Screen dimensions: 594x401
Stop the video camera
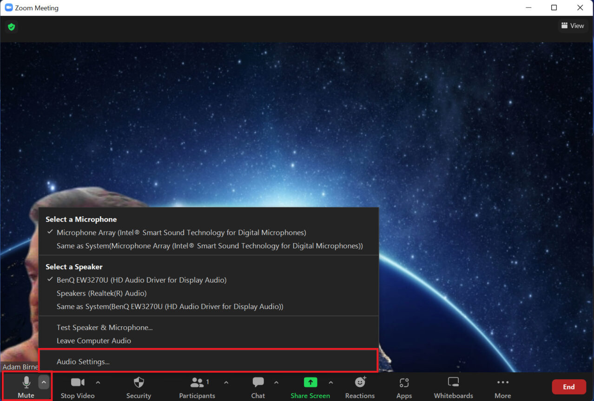(x=77, y=386)
